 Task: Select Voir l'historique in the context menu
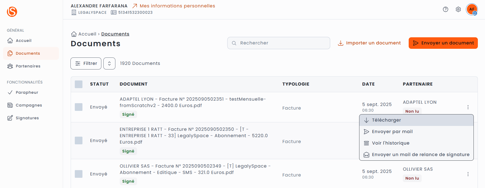tap(391, 143)
